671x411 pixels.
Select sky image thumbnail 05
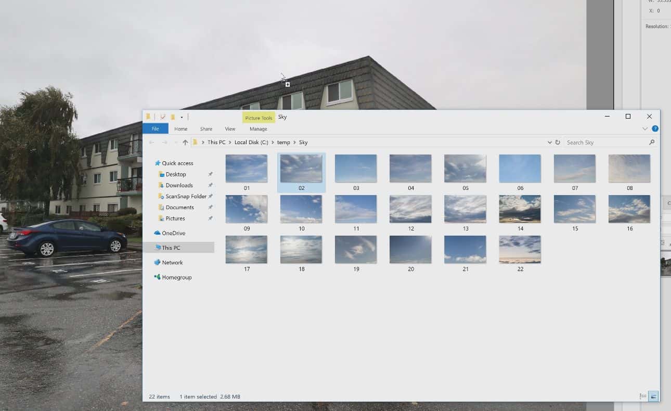tap(465, 169)
